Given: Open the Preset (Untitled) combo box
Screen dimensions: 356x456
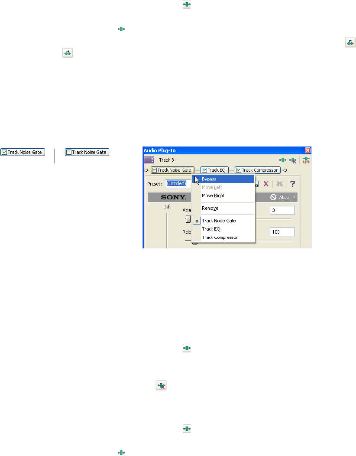Looking at the screenshot, I should point(178,183).
